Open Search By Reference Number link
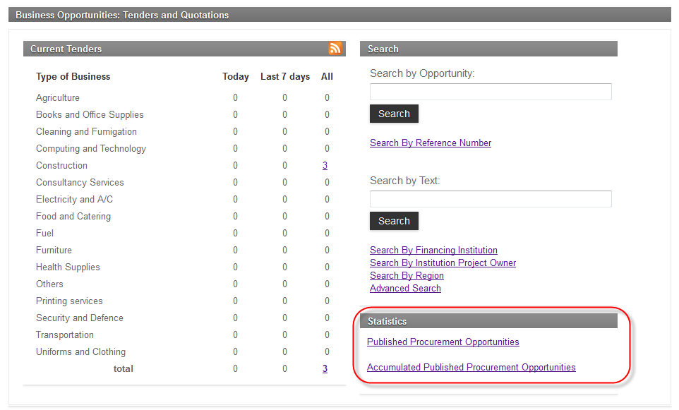The image size is (679, 410). point(430,143)
